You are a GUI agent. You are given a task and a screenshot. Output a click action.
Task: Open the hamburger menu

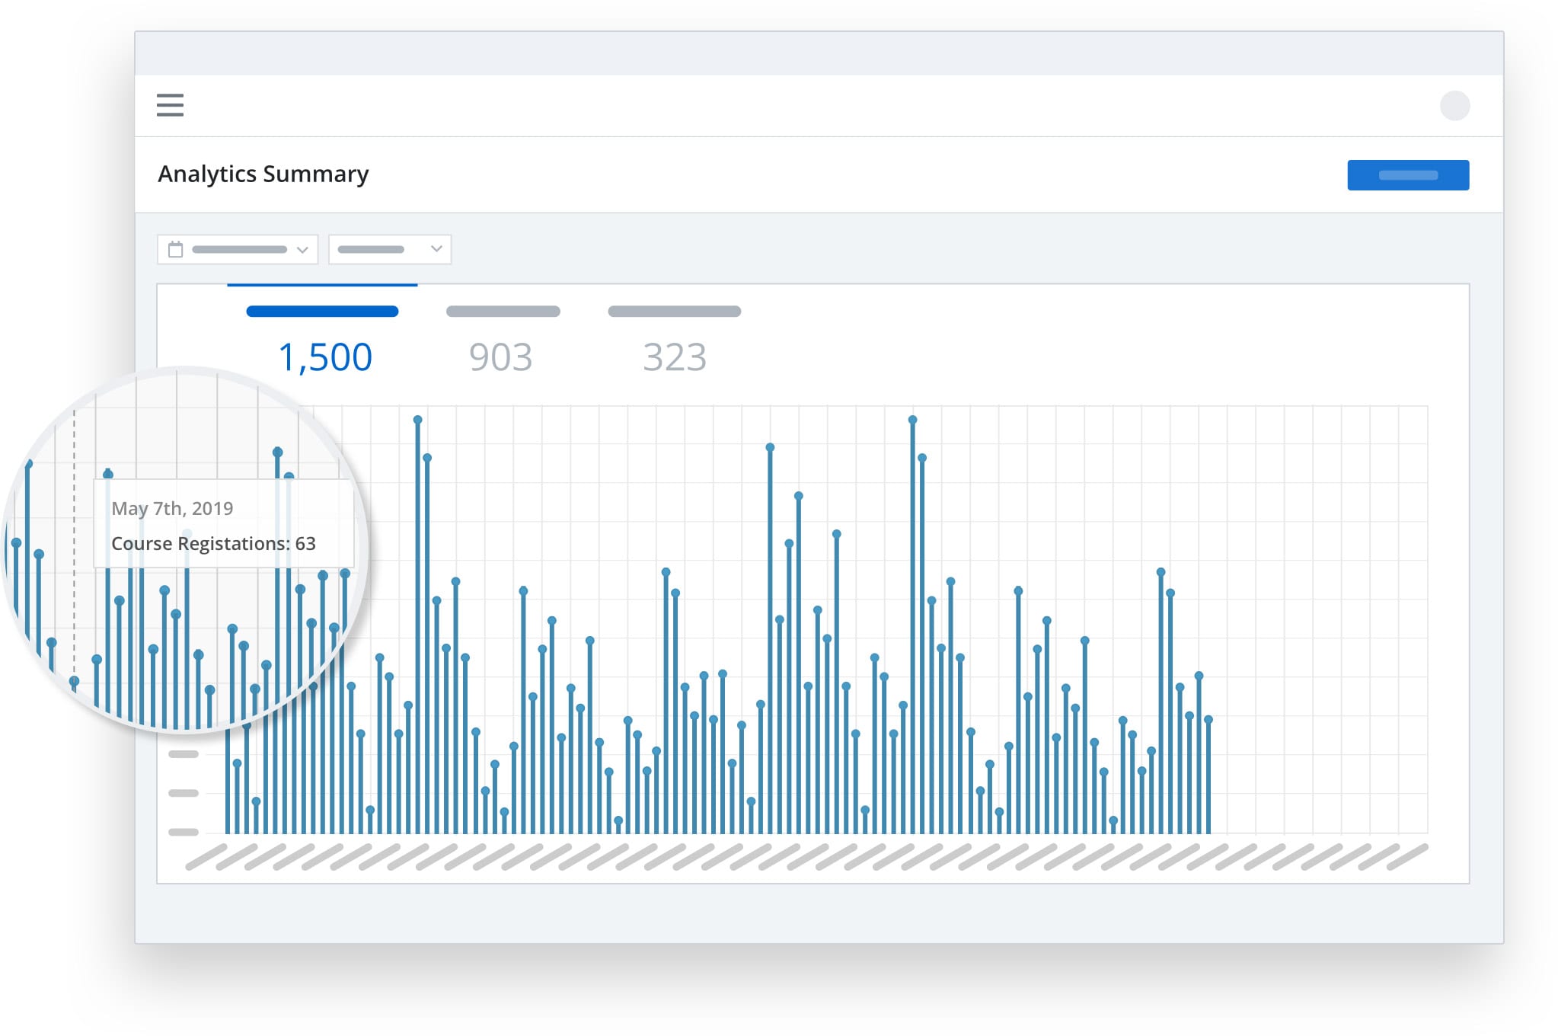pos(170,105)
